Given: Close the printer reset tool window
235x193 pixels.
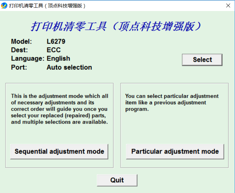Looking at the screenshot, I should pyautogui.click(x=228, y=6).
